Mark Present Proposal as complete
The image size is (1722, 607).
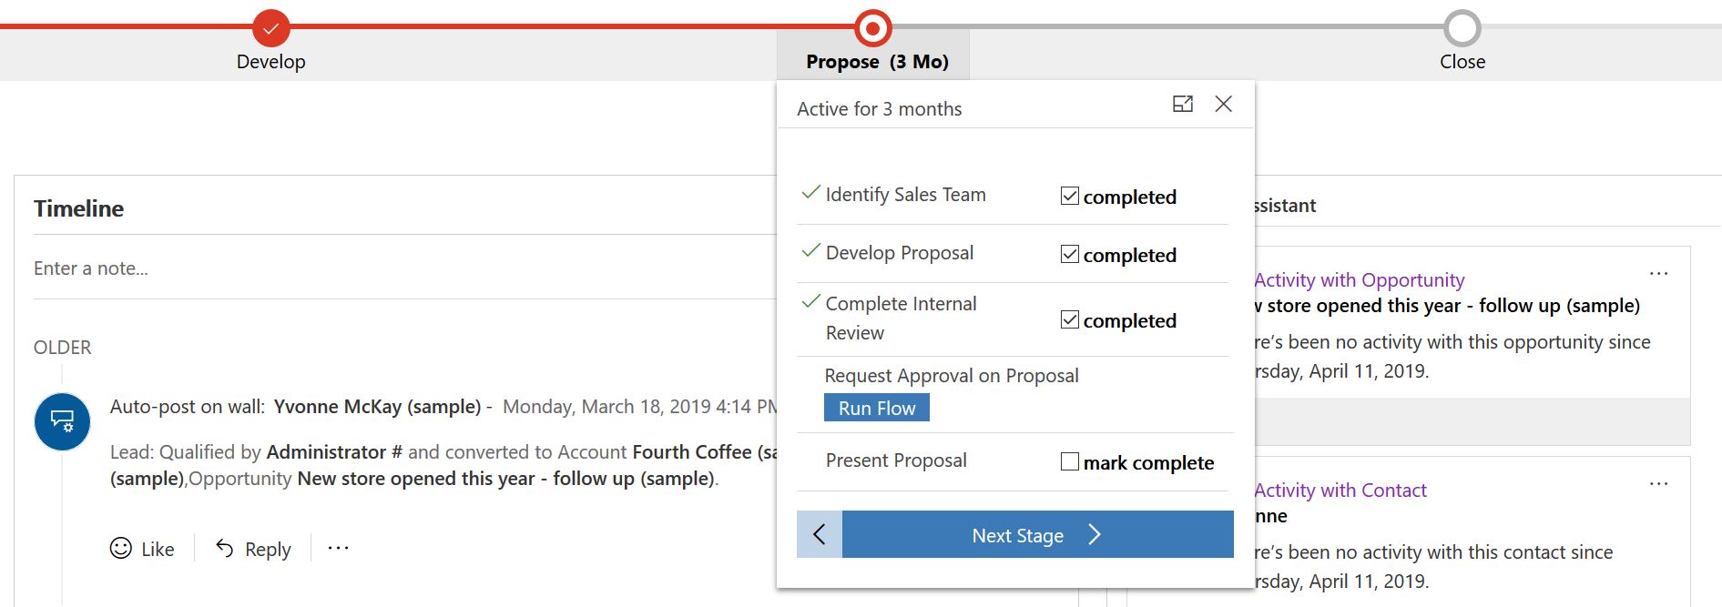click(1070, 461)
